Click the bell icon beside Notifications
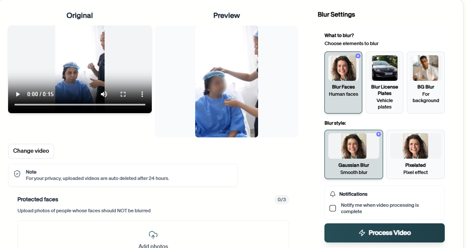Screen dimensions: 466x248 coord(332,194)
